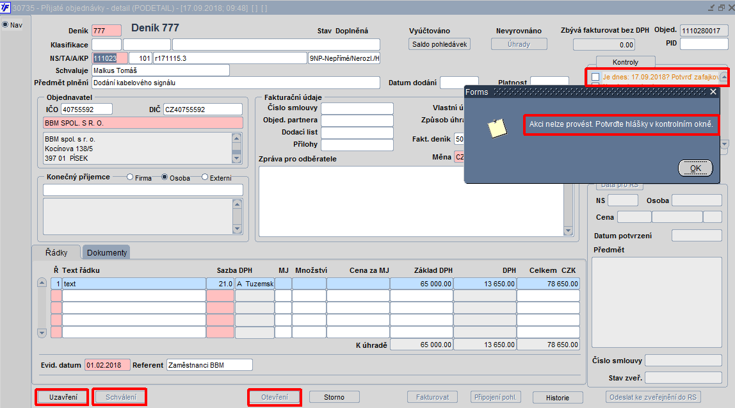Open the Kontroly tab

[x=626, y=62]
